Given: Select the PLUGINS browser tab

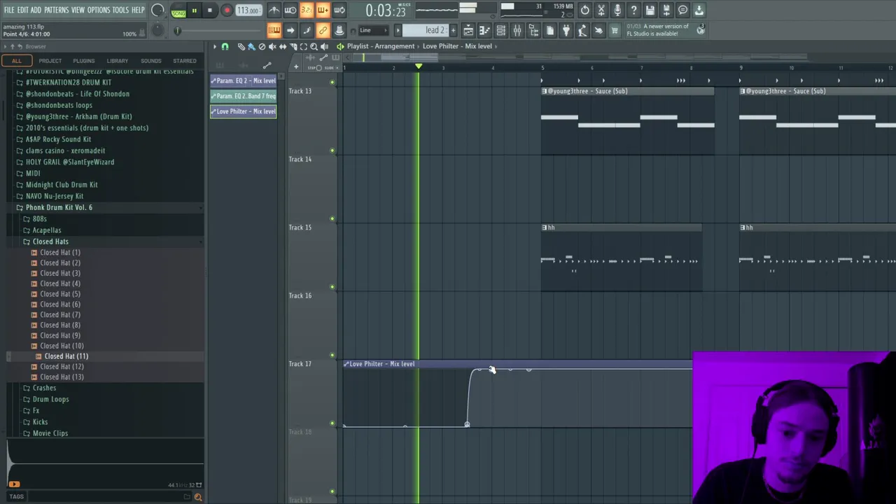Looking at the screenshot, I should 83,61.
